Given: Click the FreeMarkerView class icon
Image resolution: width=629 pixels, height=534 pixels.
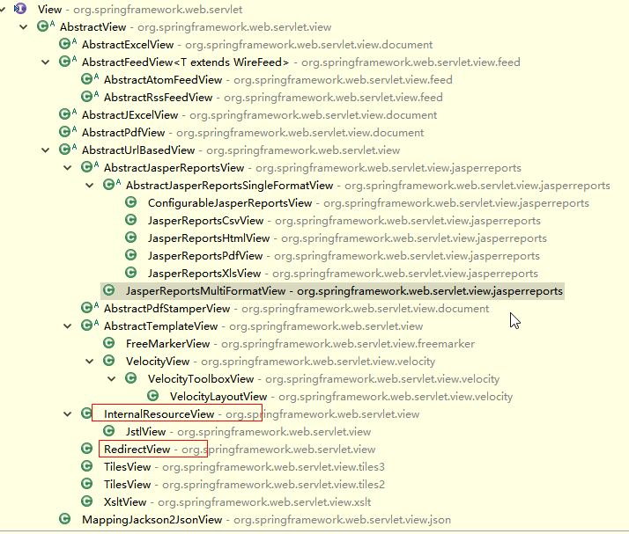Looking at the screenshot, I should tap(109, 343).
